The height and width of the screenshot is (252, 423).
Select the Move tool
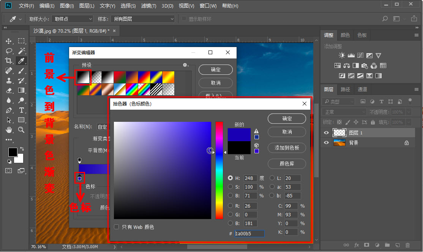(x=9, y=41)
